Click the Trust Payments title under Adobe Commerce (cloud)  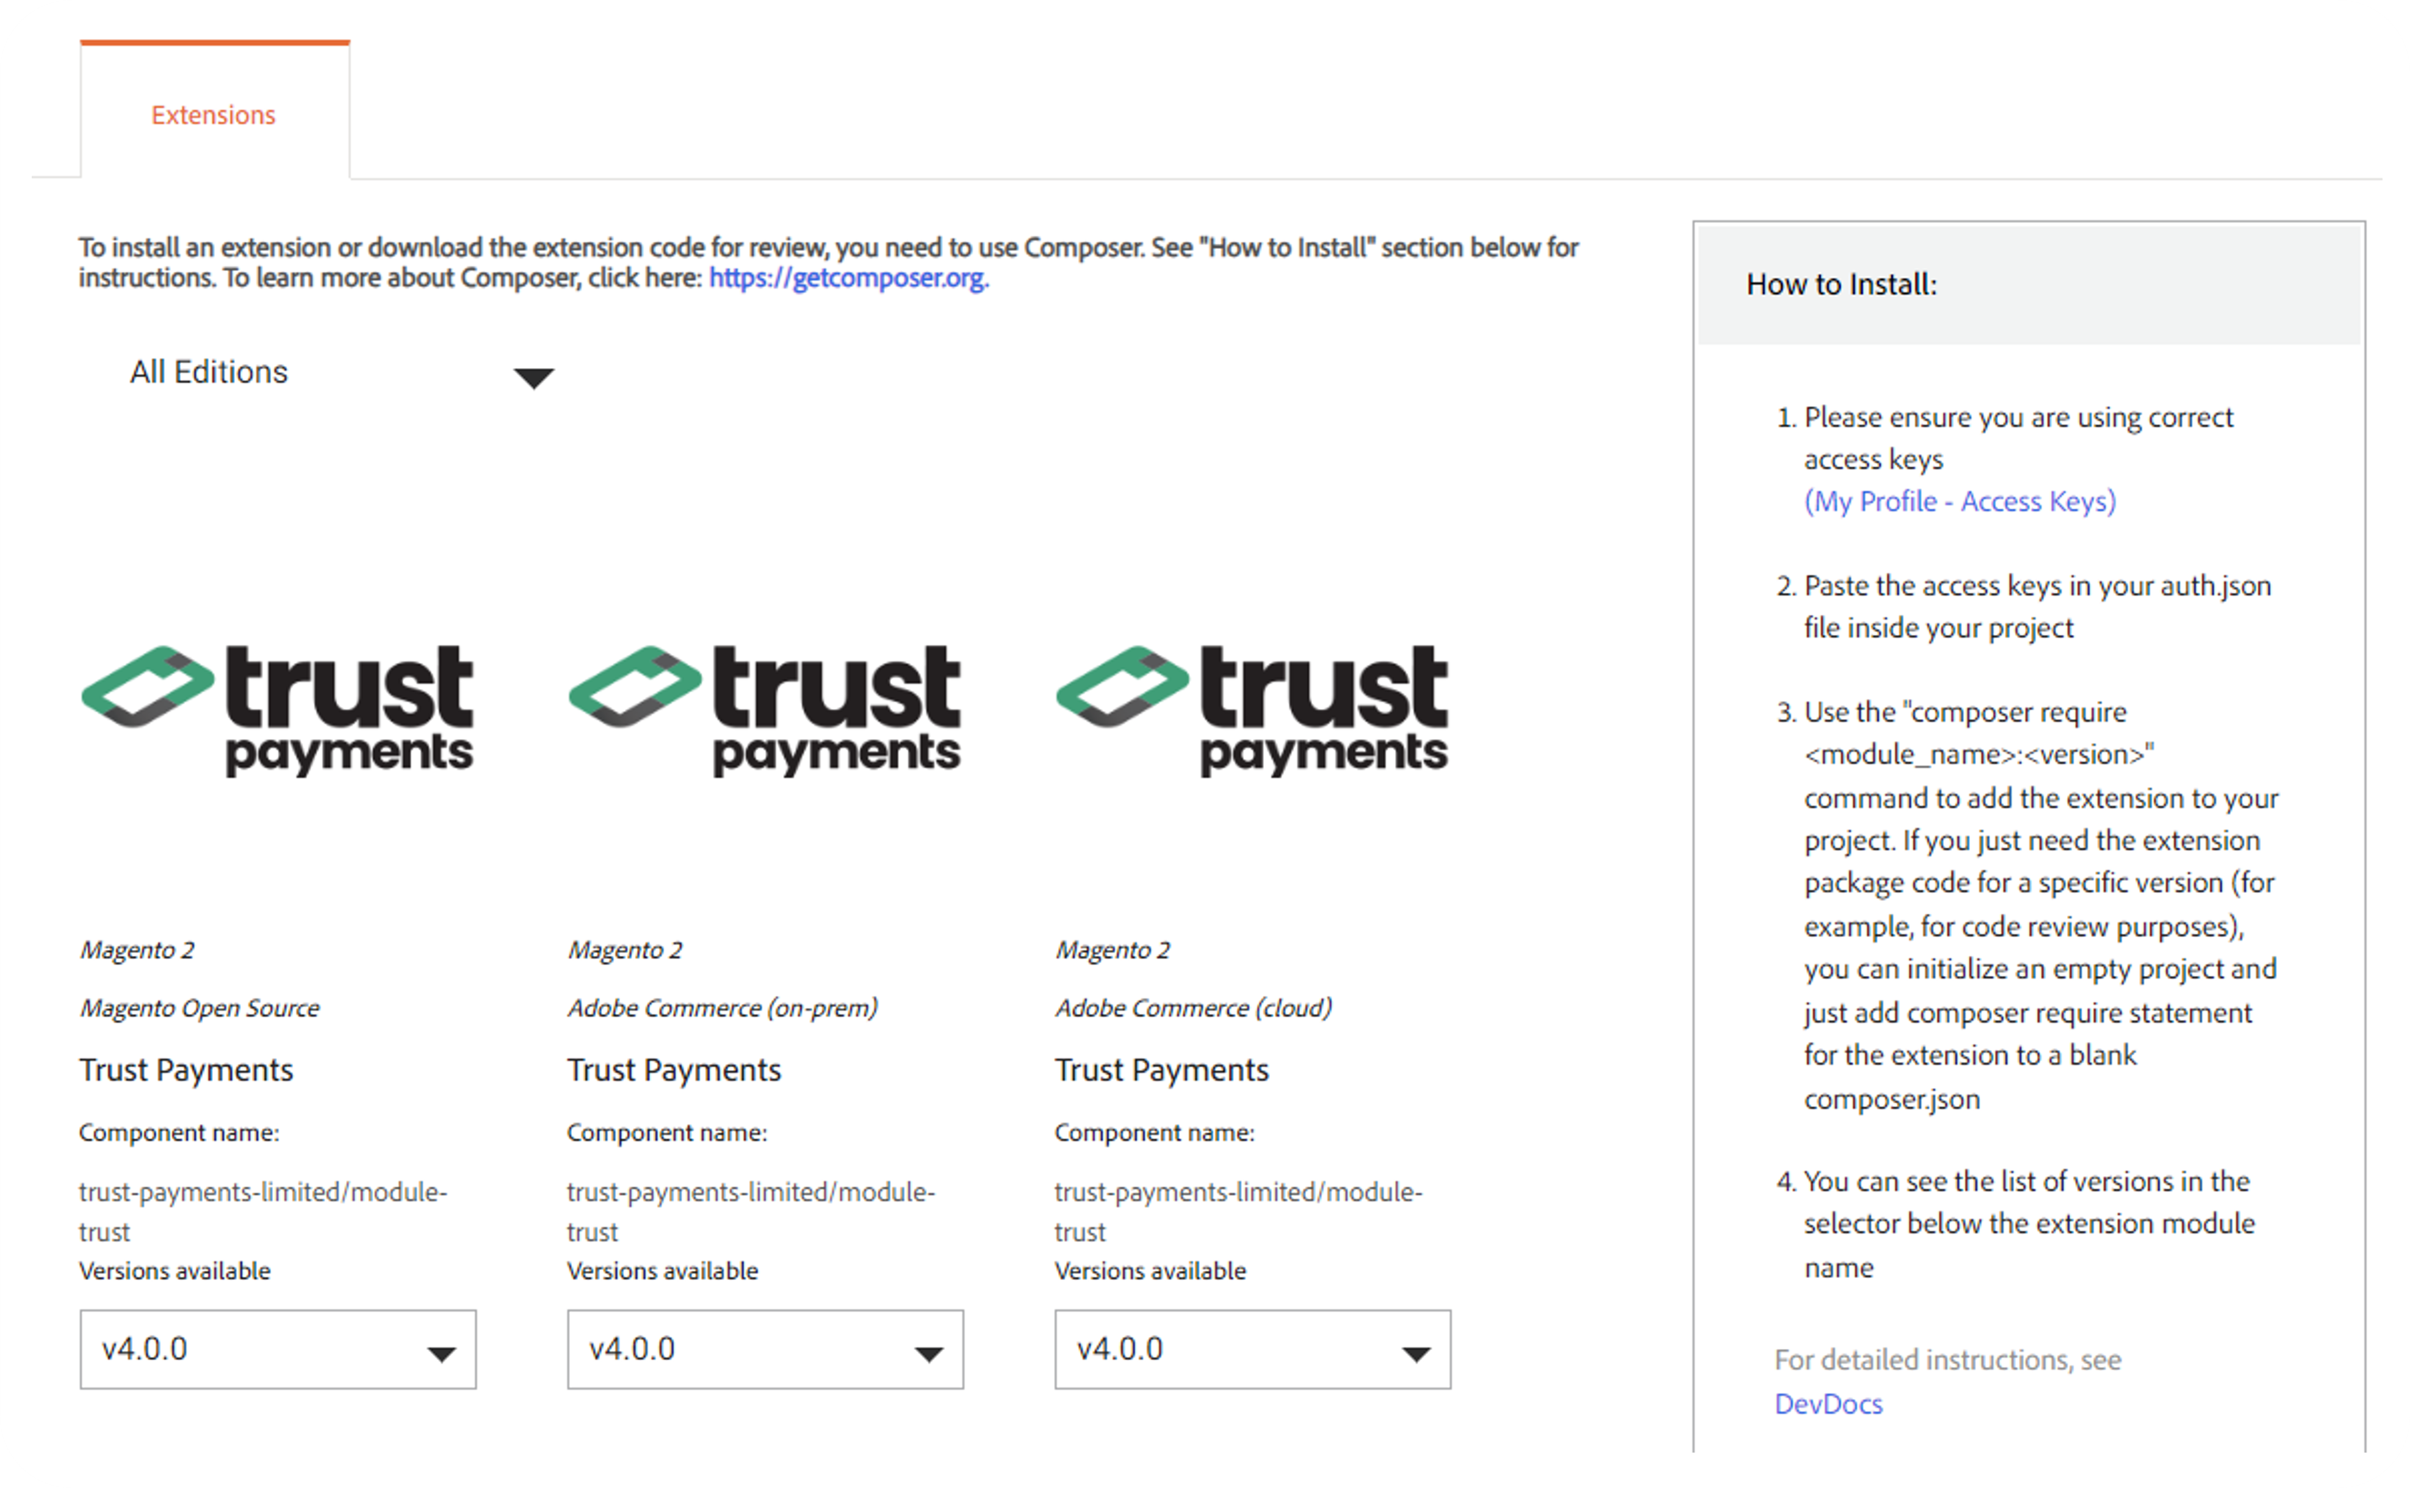[x=1161, y=1070]
